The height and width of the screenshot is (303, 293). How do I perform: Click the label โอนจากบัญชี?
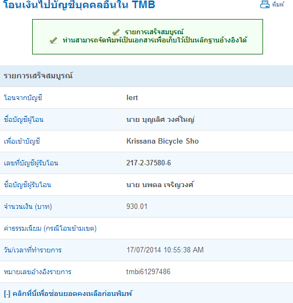pyautogui.click(x=23, y=97)
